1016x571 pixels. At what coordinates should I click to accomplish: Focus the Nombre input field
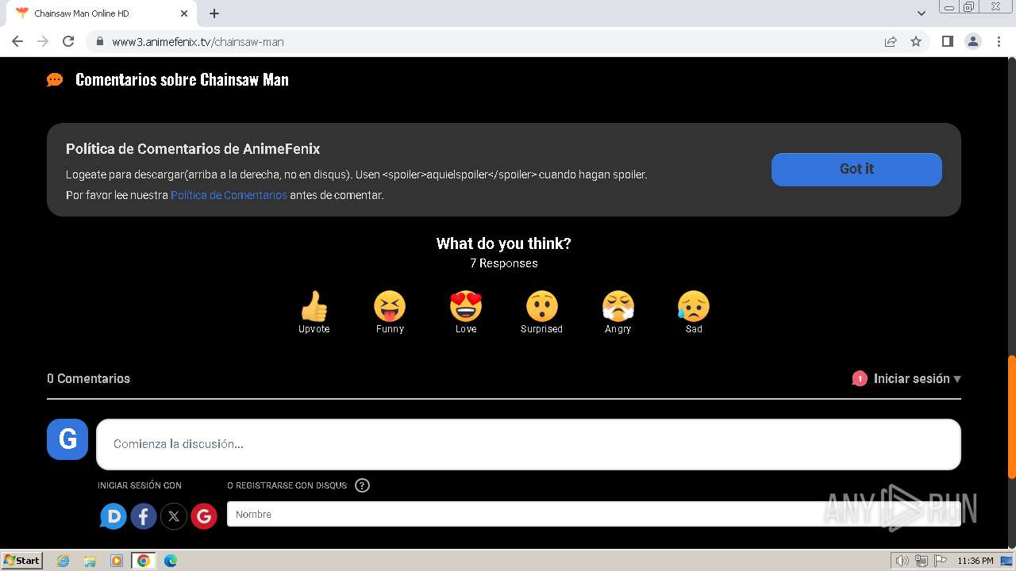pyautogui.click(x=594, y=514)
